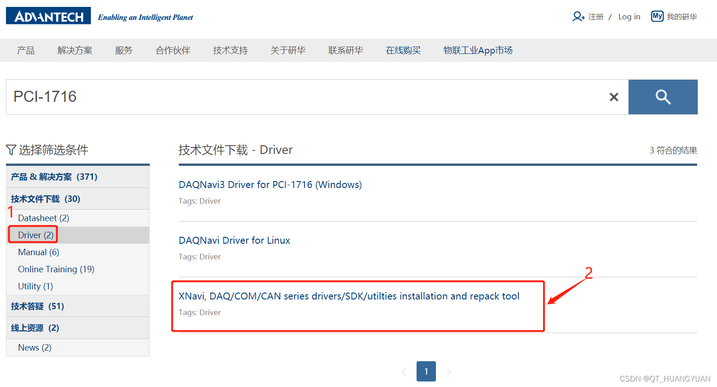Open the 物联工业App市场 menu

[478, 50]
